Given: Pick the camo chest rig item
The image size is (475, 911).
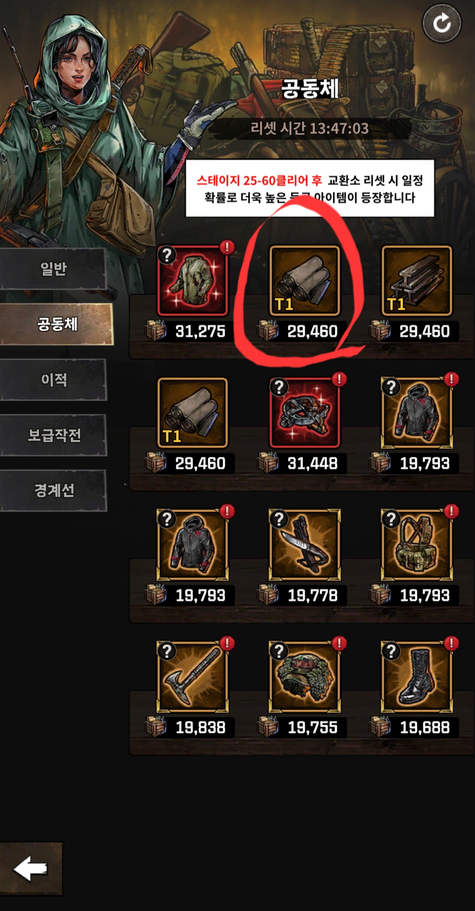Looking at the screenshot, I should click(417, 545).
